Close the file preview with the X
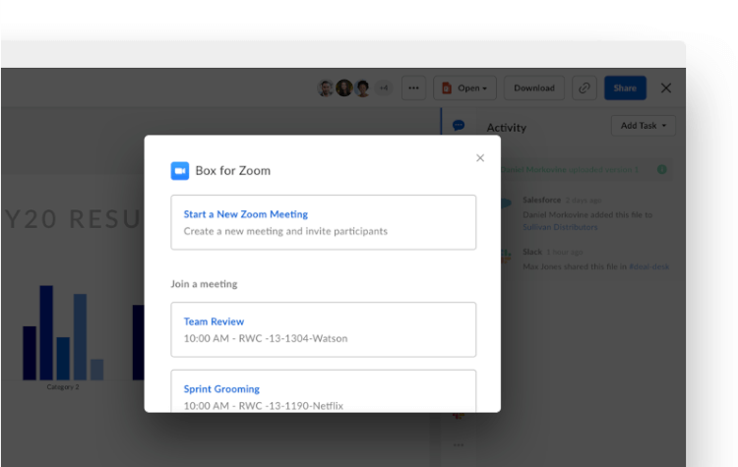 click(666, 88)
